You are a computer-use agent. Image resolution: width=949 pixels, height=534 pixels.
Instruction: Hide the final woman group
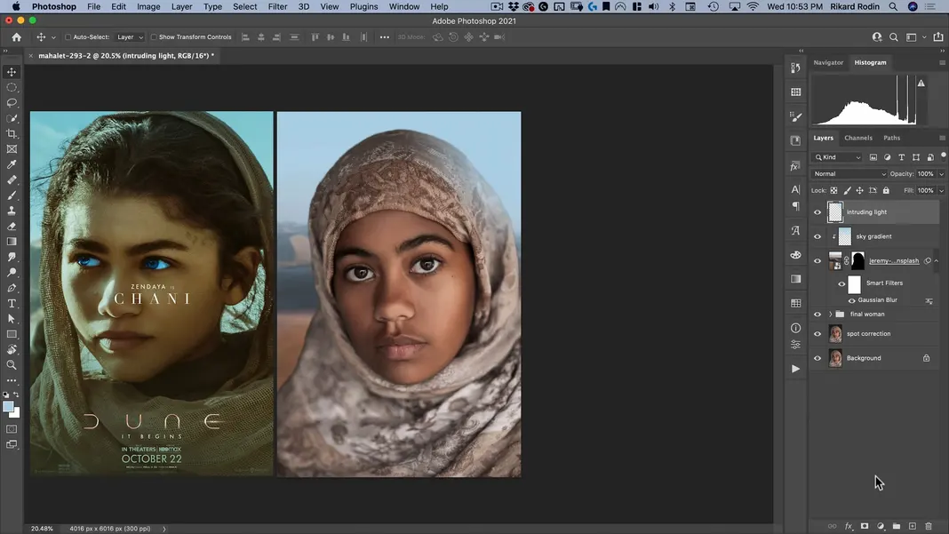817,315
